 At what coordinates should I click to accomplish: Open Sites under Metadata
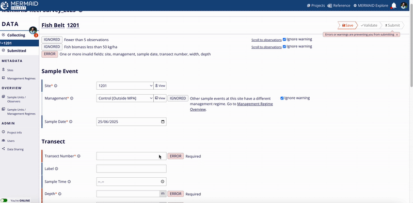[x=10, y=70]
